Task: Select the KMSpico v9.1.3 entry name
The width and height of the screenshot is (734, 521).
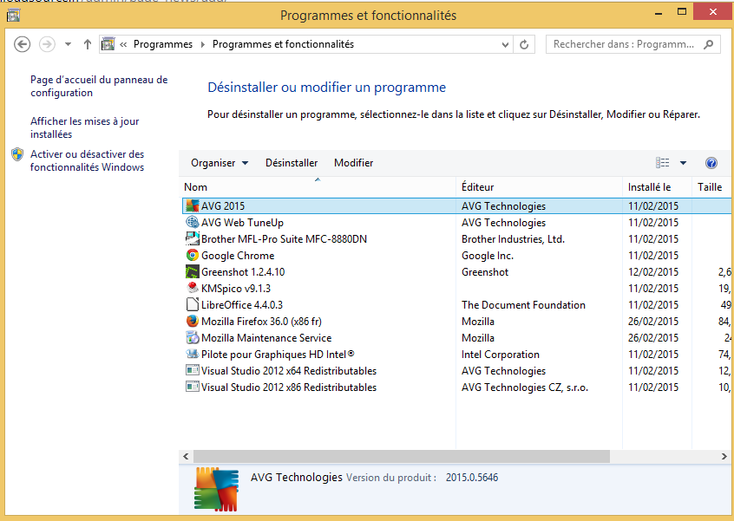Action: (x=236, y=289)
